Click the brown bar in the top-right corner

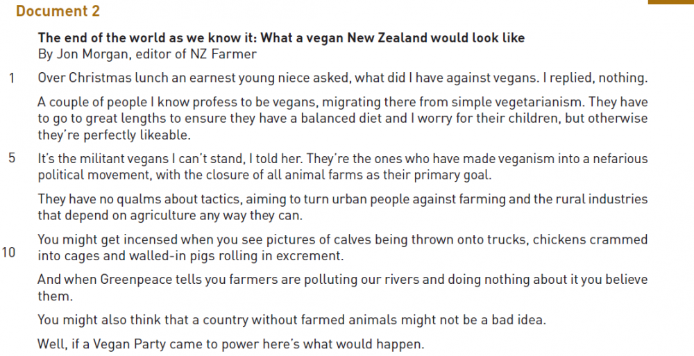click(x=670, y=2)
